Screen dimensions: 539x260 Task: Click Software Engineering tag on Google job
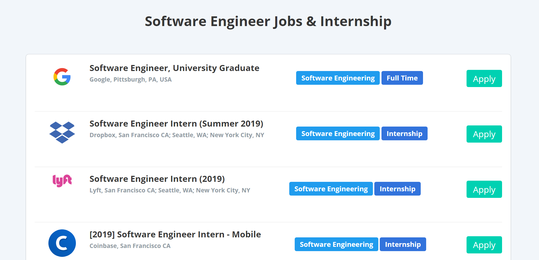tap(338, 78)
